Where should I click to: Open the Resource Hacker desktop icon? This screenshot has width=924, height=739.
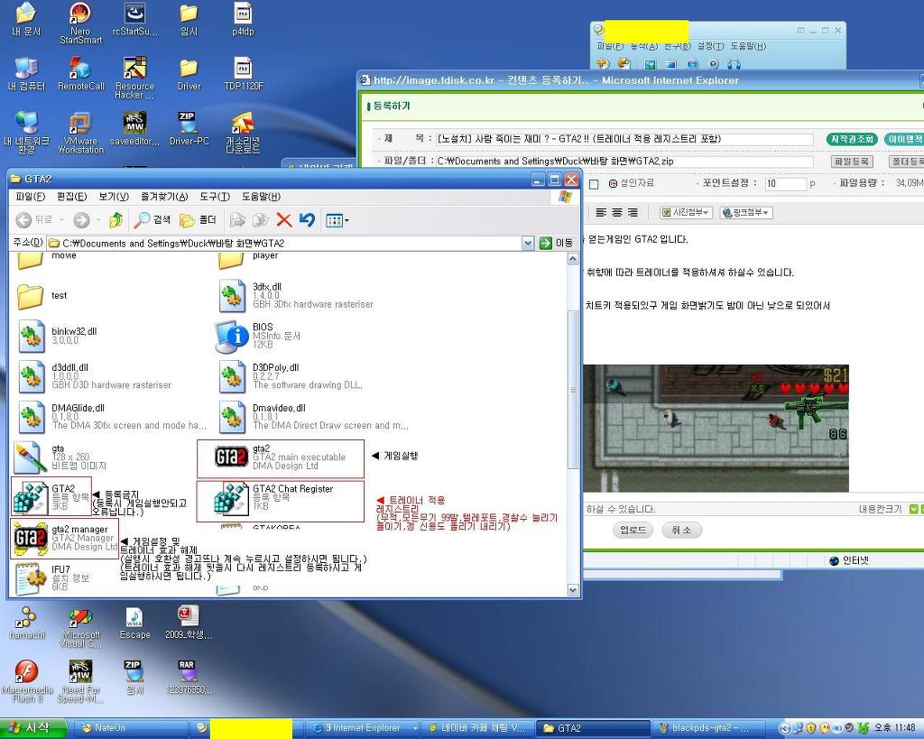tap(135, 78)
